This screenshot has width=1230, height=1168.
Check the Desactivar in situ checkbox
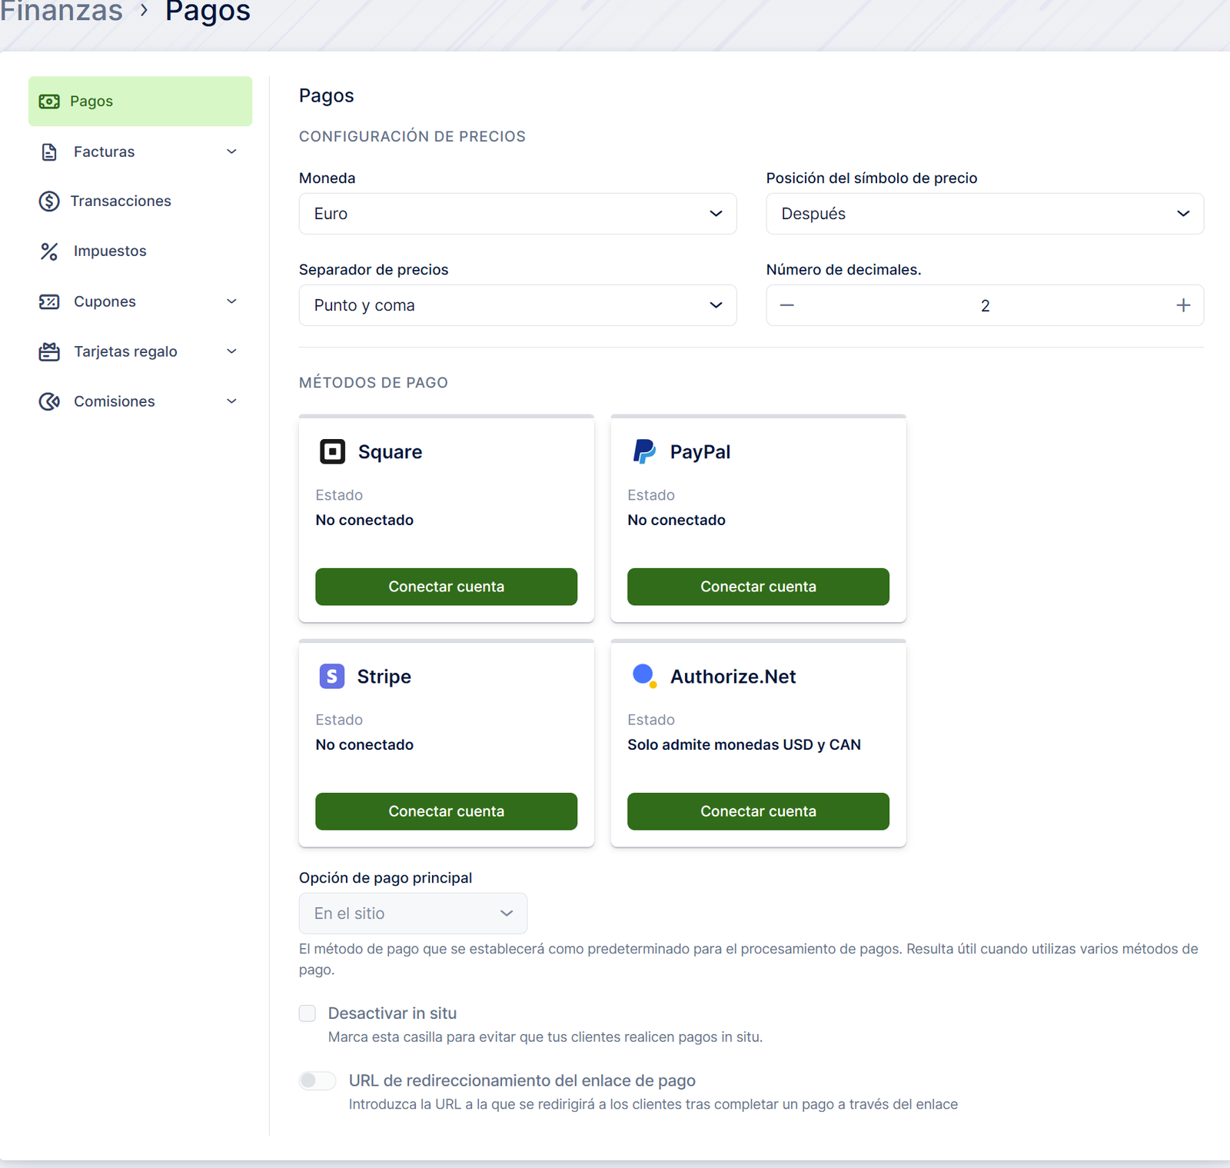click(307, 1013)
